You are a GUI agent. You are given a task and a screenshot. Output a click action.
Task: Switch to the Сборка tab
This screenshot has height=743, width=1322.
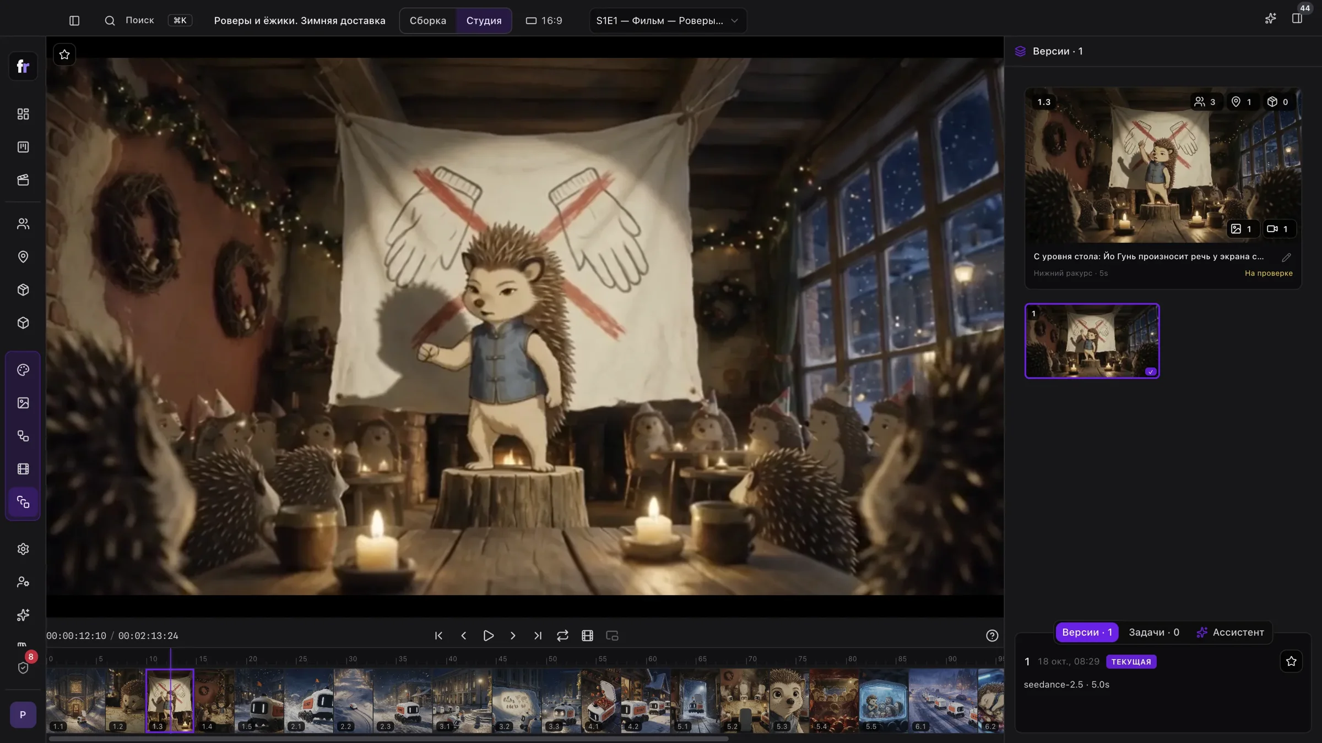428,20
